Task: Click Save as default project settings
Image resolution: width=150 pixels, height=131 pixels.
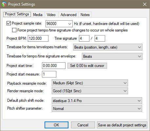Action: point(122,125)
